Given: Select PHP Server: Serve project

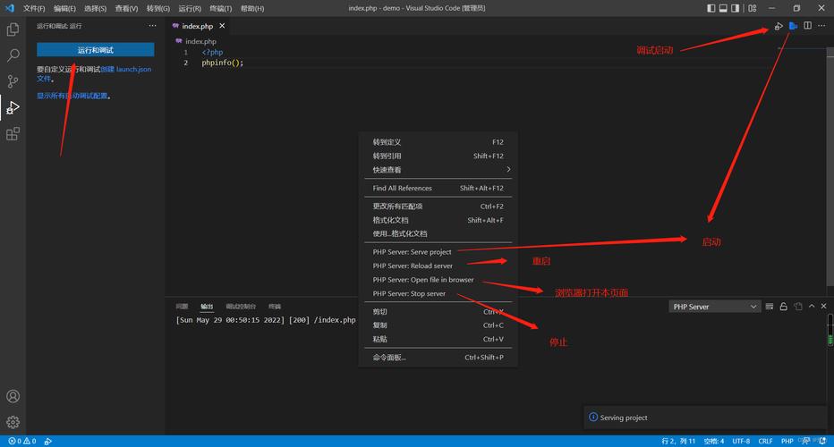Looking at the screenshot, I should click(x=438, y=252).
